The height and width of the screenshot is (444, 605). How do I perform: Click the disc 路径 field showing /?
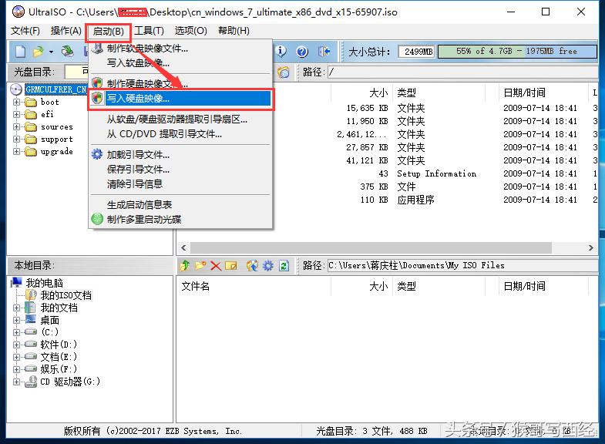coord(462,72)
